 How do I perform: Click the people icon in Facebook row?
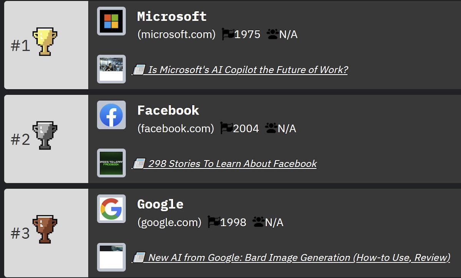click(x=271, y=128)
